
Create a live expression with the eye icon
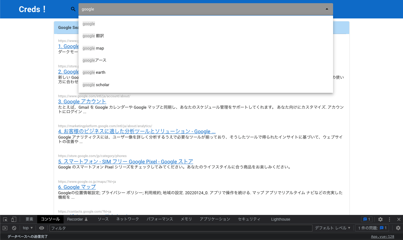coord(41,228)
